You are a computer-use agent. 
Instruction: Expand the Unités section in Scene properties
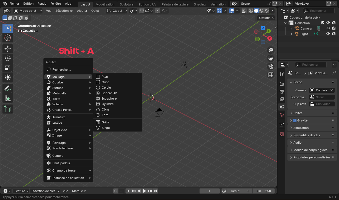coord(299,113)
